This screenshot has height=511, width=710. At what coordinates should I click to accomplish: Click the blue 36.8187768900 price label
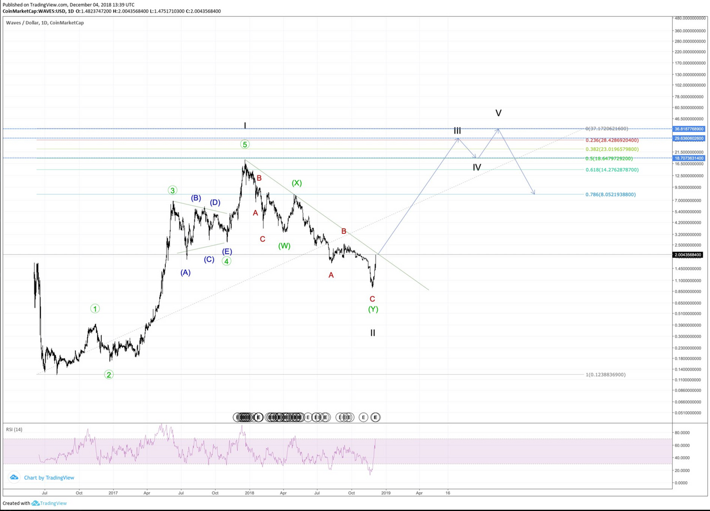[689, 129]
